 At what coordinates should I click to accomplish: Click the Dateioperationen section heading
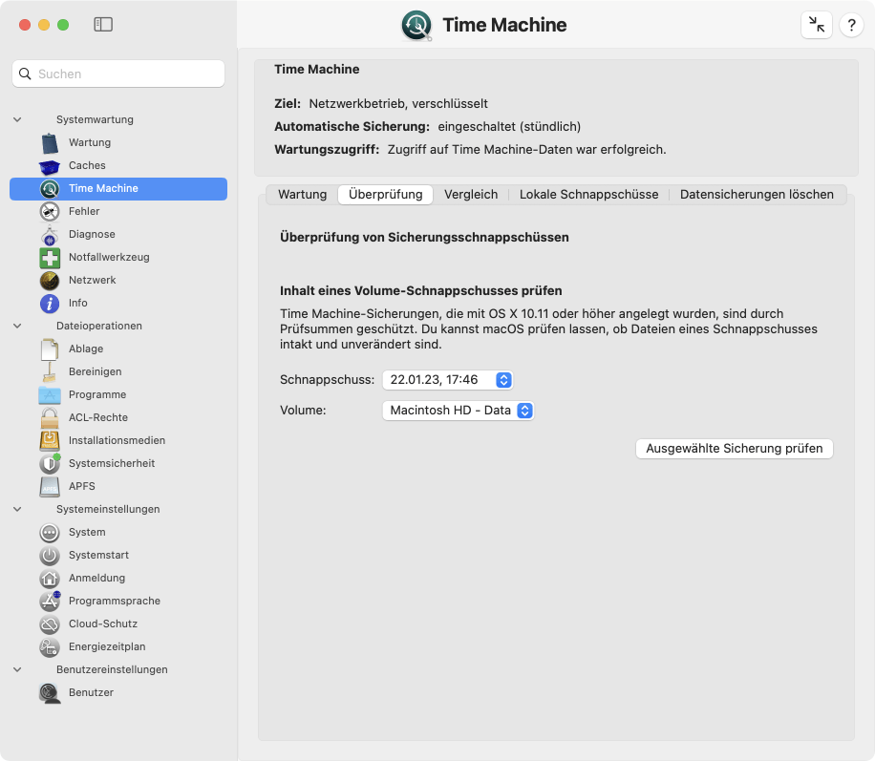99,326
